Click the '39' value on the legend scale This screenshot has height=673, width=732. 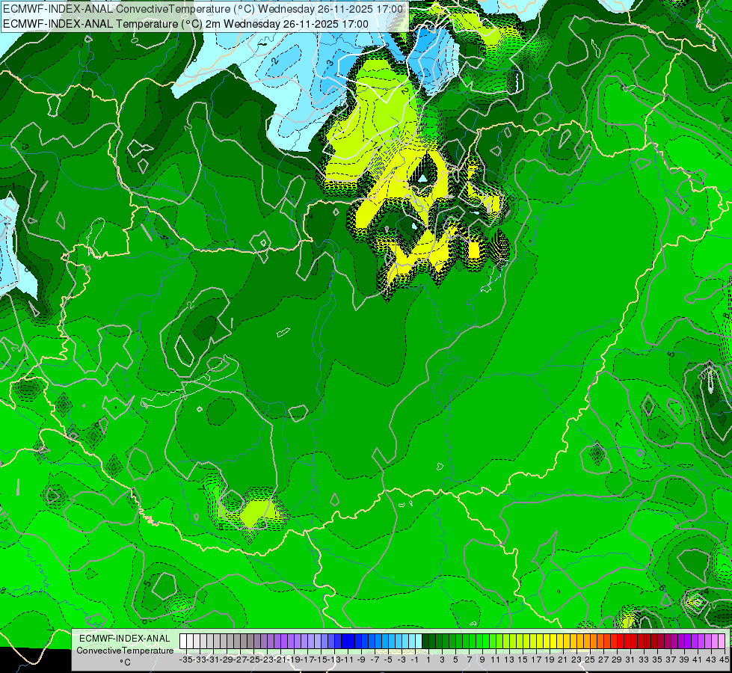[684, 660]
